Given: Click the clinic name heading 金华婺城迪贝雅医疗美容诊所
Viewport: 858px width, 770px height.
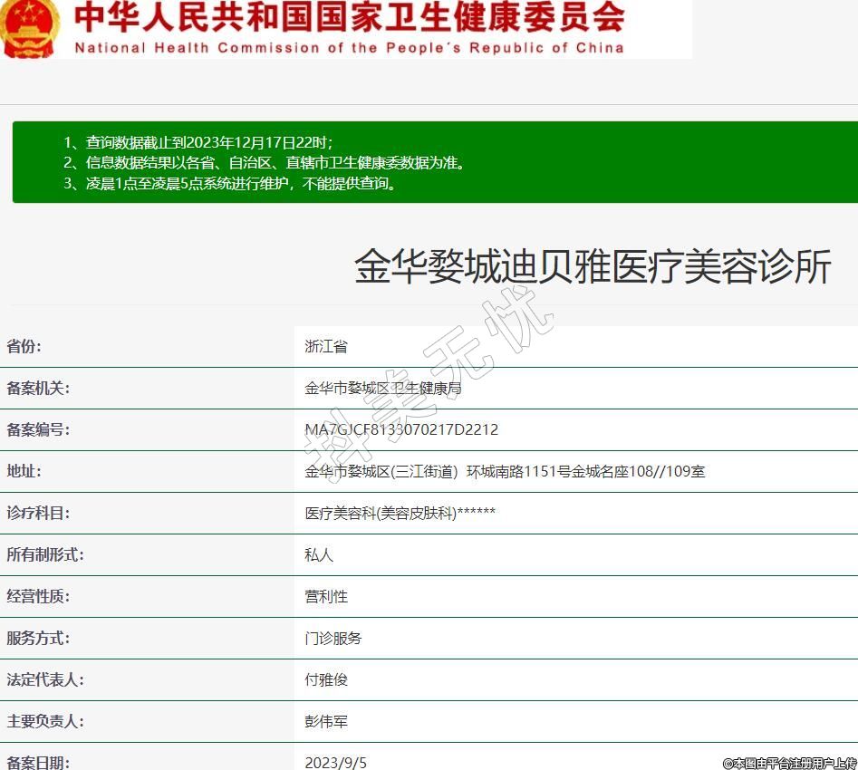Looking at the screenshot, I should pyautogui.click(x=593, y=268).
